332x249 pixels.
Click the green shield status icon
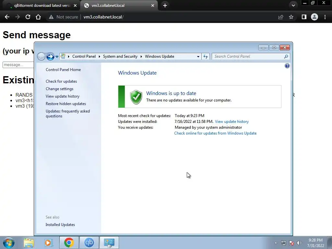136,97
